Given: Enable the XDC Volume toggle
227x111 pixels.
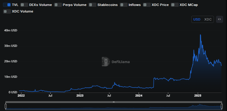Looking at the screenshot, I should 7,11.
